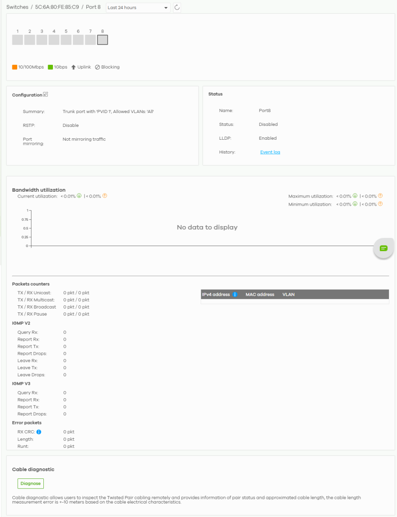This screenshot has height=517, width=397.
Task: Open the Last 24 hours dropdown
Action: coord(138,8)
